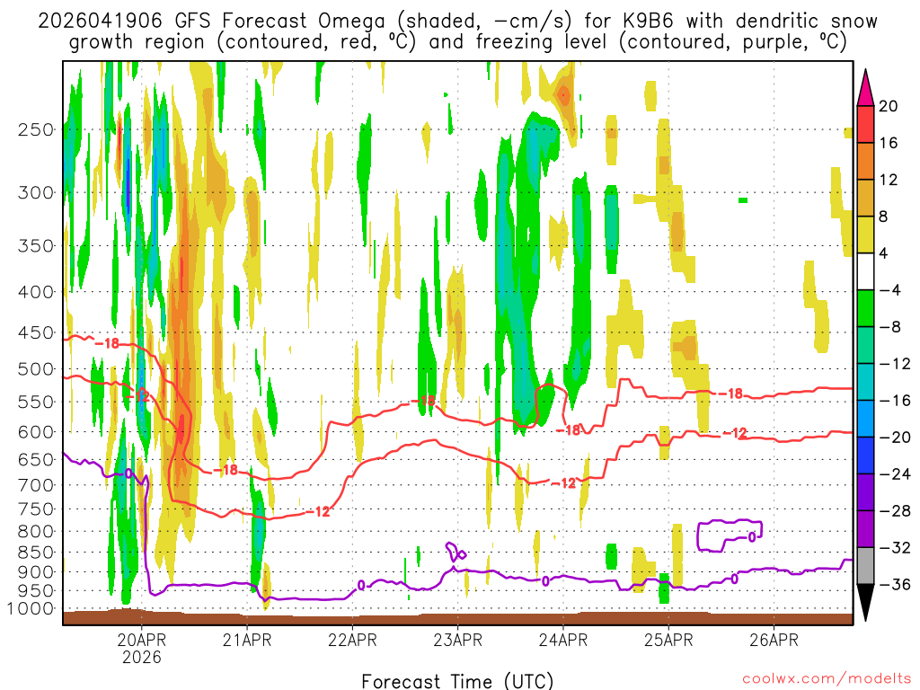The width and height of the screenshot is (920, 690).
Task: Click the 900 pressure level label
Action: pyautogui.click(x=36, y=571)
